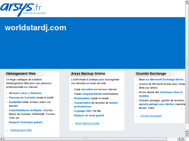This screenshot has height=141, width=189.
Task: Open the Arsys Backup Online link
Action: [87, 123]
